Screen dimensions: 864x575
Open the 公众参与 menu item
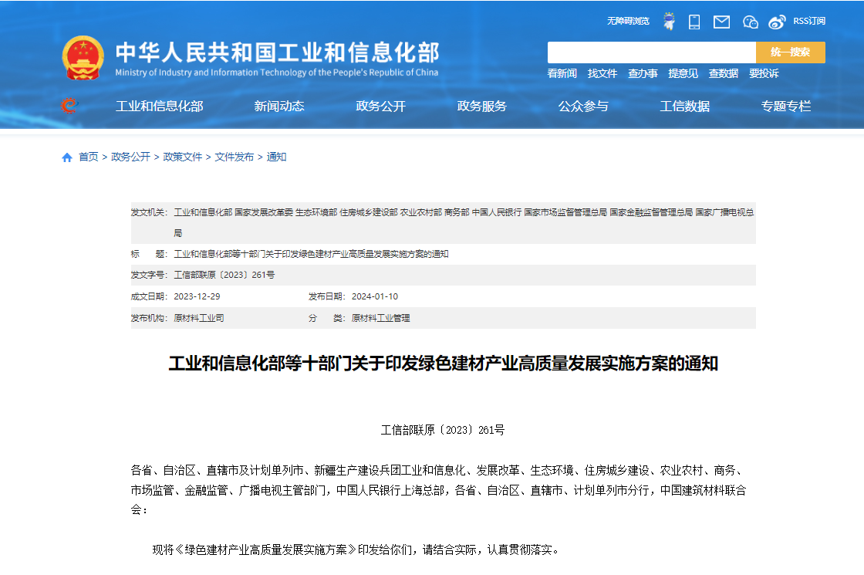point(582,107)
